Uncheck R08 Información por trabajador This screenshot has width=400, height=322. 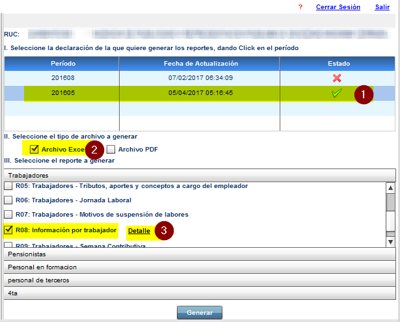pos(8,230)
